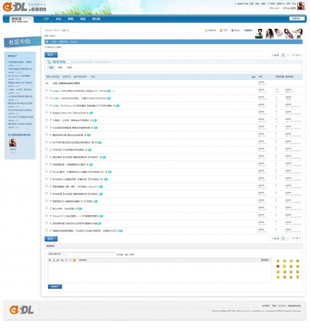Click the insert image icon in the editor

tap(58, 260)
